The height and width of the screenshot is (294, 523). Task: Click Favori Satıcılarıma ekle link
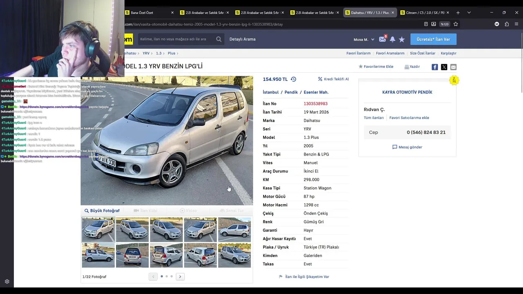click(x=409, y=118)
